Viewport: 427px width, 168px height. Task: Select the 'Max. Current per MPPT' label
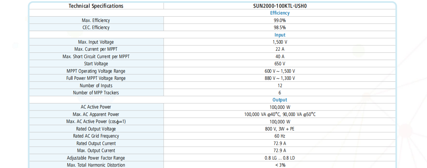96,49
